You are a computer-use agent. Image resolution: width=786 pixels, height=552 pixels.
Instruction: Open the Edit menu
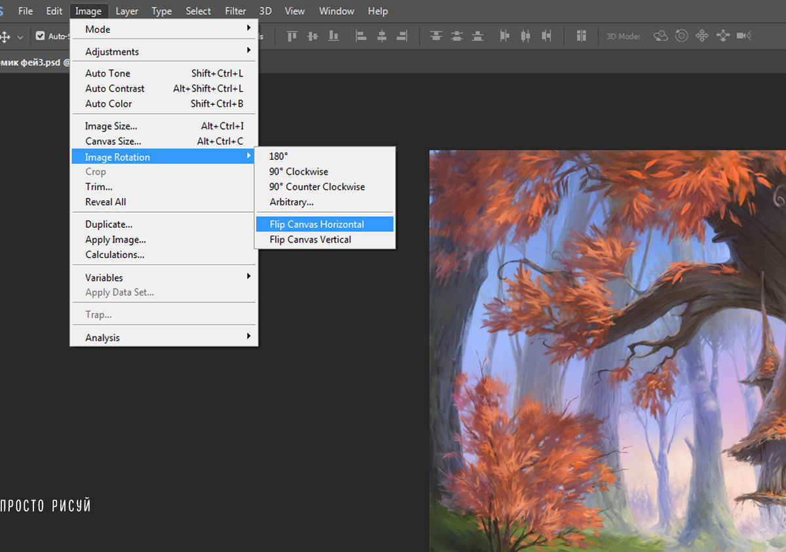coord(54,11)
